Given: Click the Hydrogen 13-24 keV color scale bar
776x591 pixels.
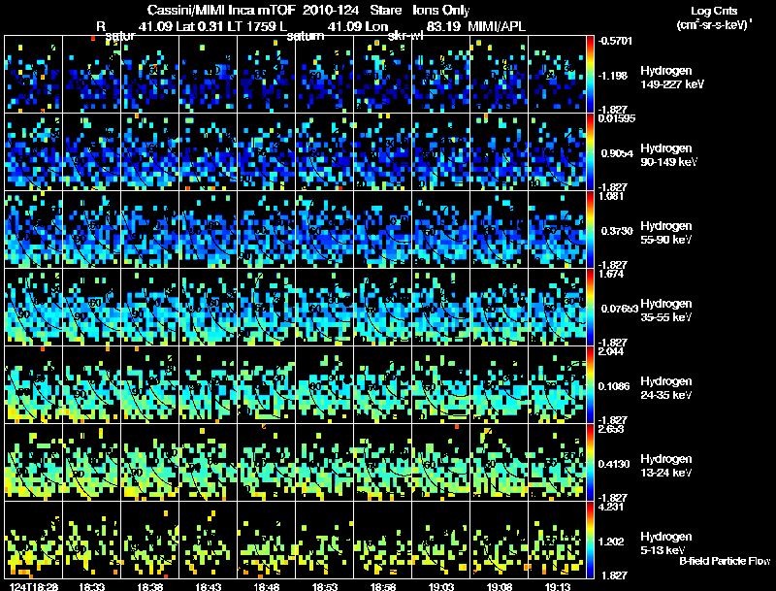Looking at the screenshot, I should coord(590,463).
